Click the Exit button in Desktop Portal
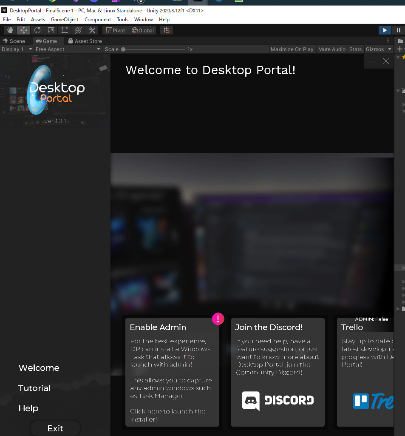 coord(55,428)
